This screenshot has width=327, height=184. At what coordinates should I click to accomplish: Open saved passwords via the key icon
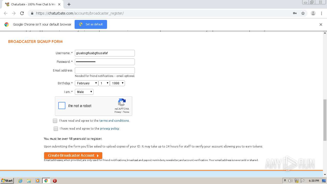(295, 13)
